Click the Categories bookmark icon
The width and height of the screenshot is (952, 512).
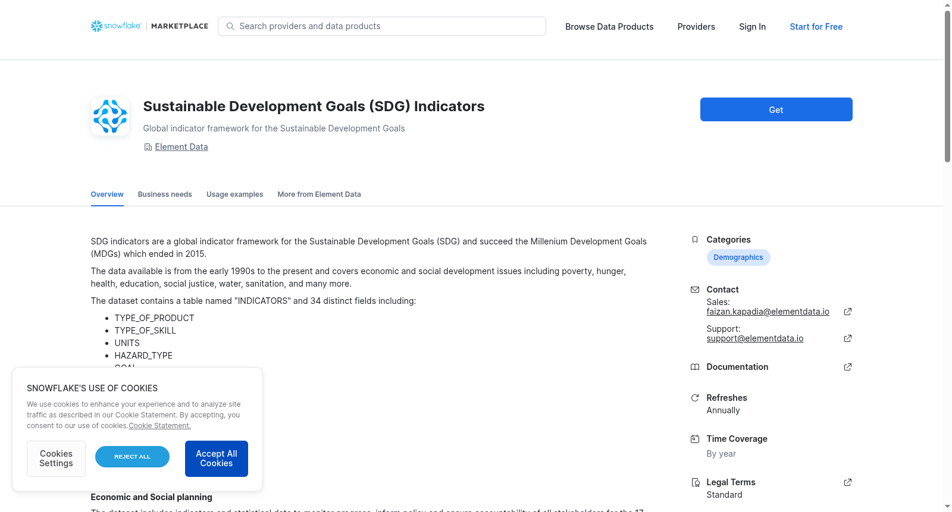[x=695, y=240]
